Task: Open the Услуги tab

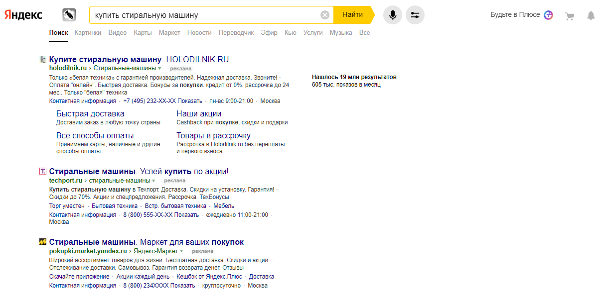Action: tap(313, 33)
